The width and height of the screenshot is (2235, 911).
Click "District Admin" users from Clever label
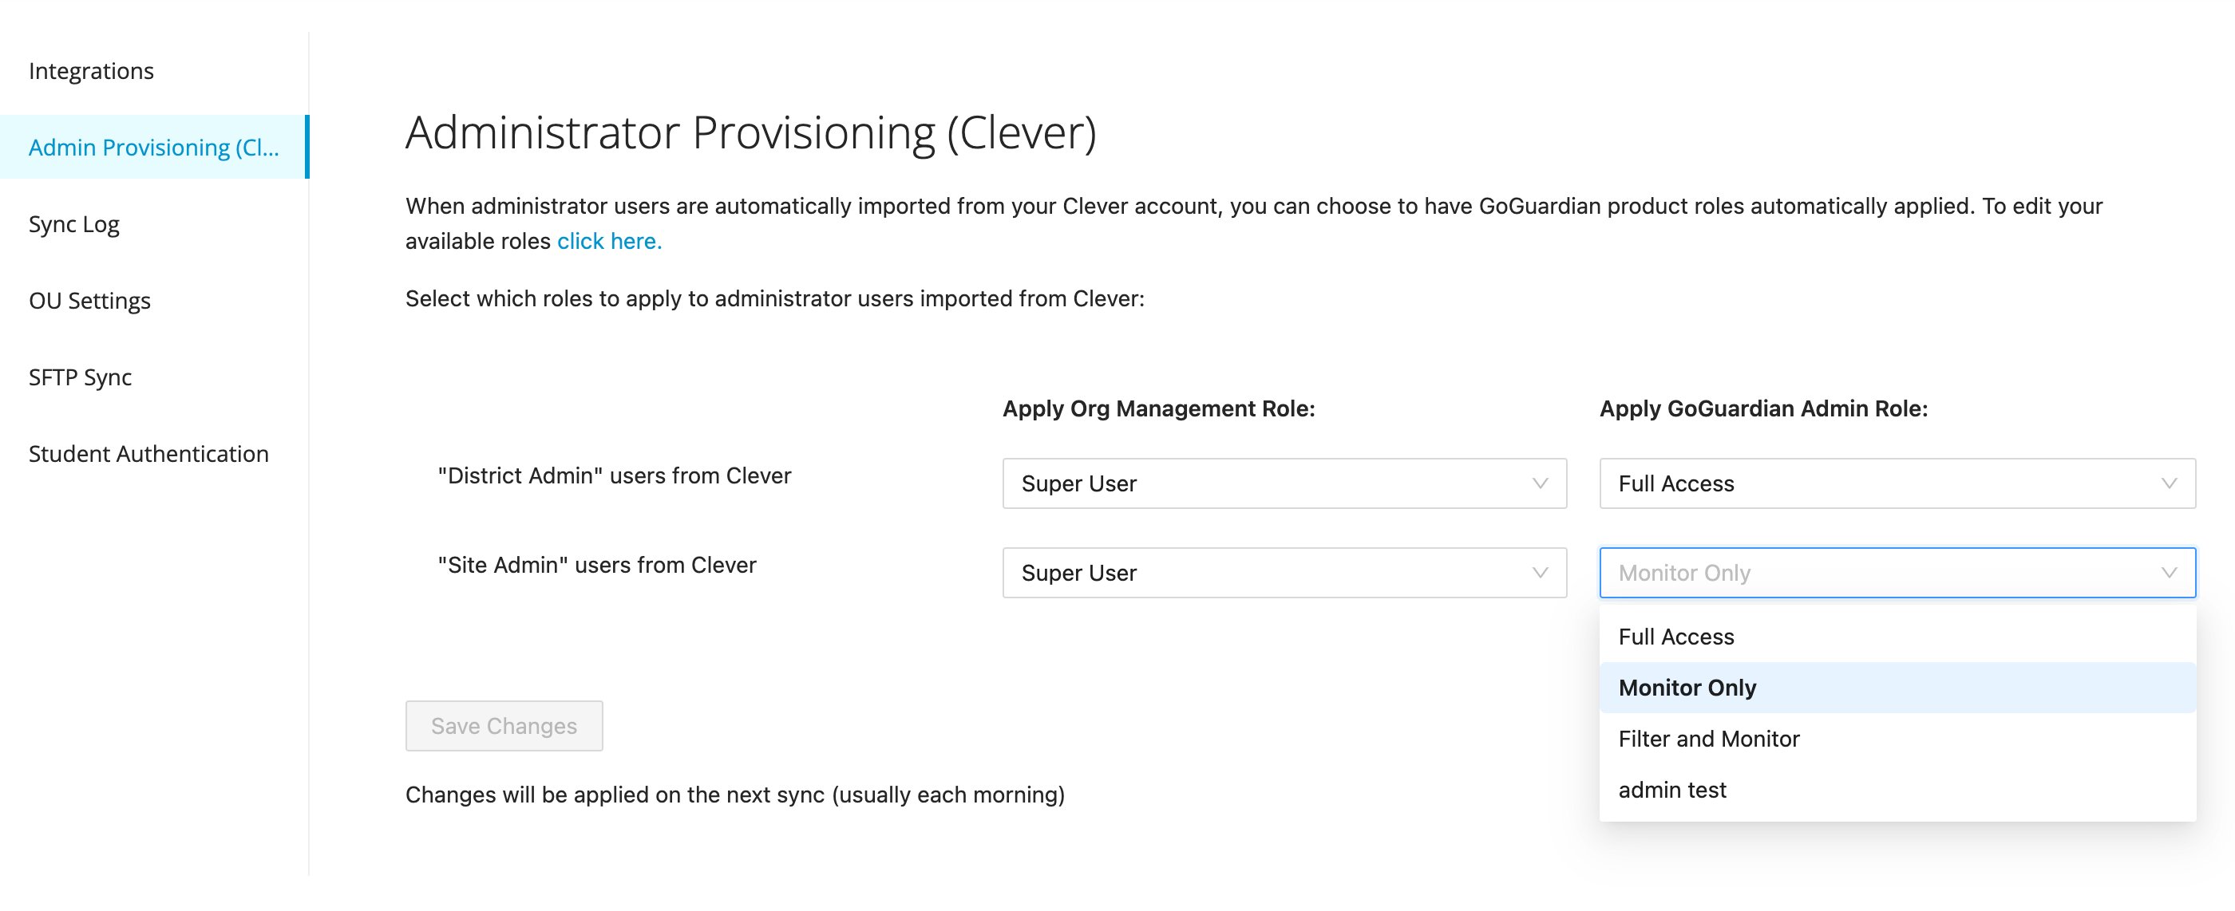click(615, 475)
